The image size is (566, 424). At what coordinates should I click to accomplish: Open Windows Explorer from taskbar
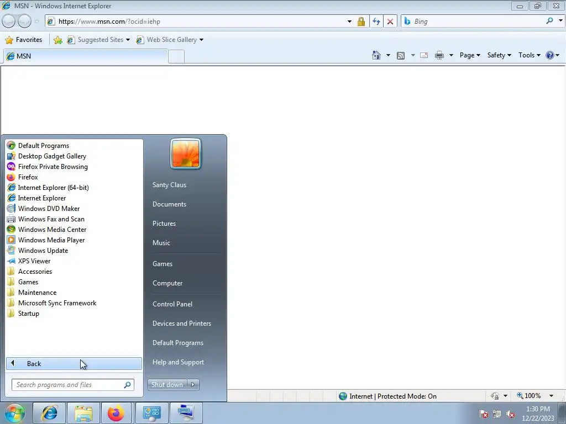tap(83, 413)
